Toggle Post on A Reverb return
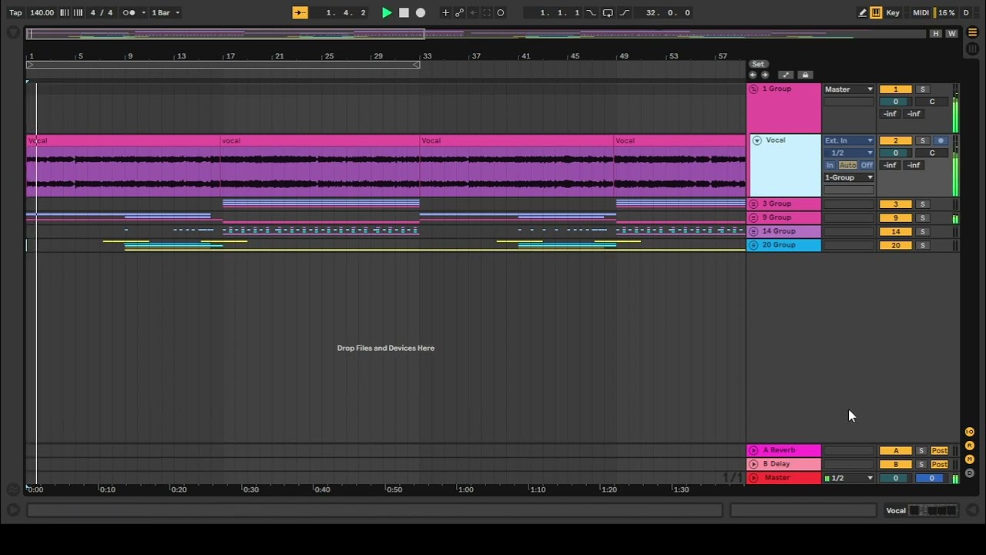Screen dimensions: 986x555 [x=939, y=450]
